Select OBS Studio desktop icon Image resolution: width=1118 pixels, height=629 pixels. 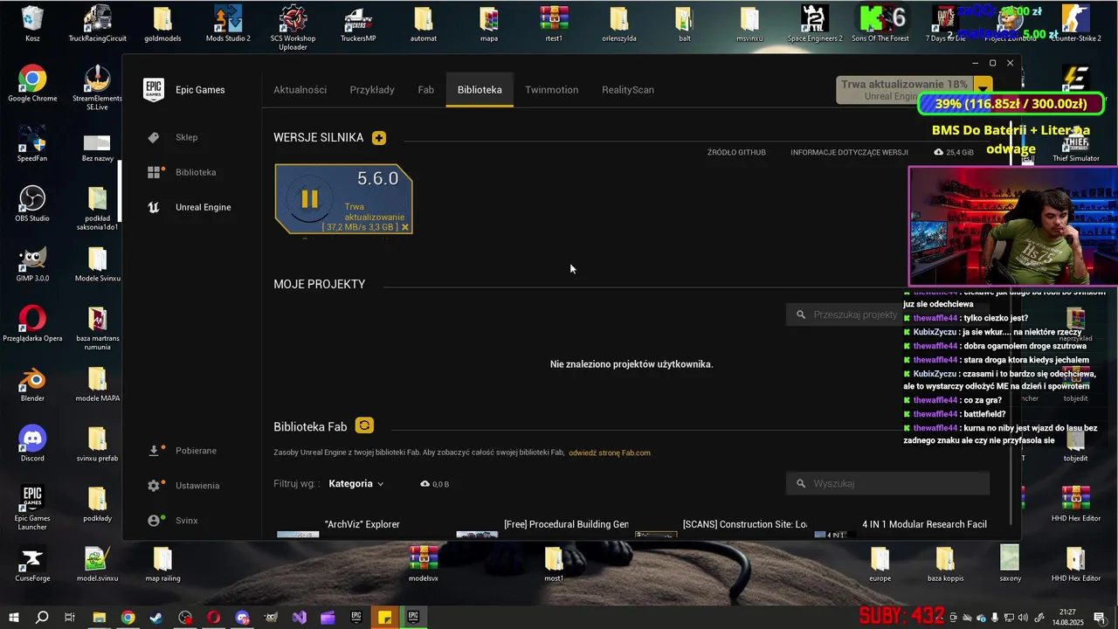[32, 204]
